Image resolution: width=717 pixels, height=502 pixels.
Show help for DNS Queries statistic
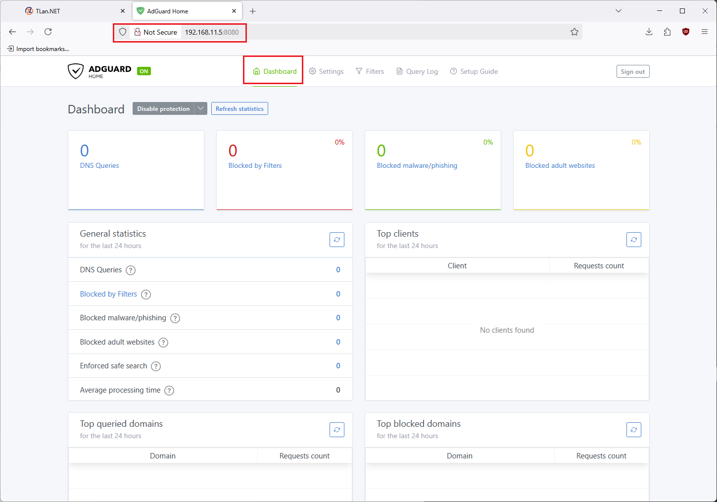coord(131,270)
